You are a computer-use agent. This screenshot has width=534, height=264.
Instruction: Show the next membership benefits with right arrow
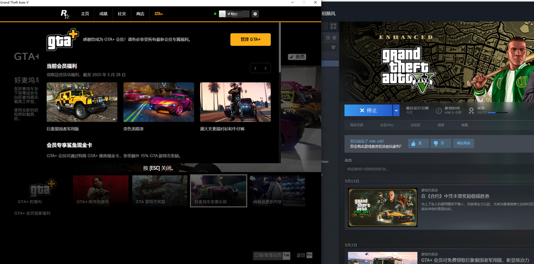tap(266, 68)
